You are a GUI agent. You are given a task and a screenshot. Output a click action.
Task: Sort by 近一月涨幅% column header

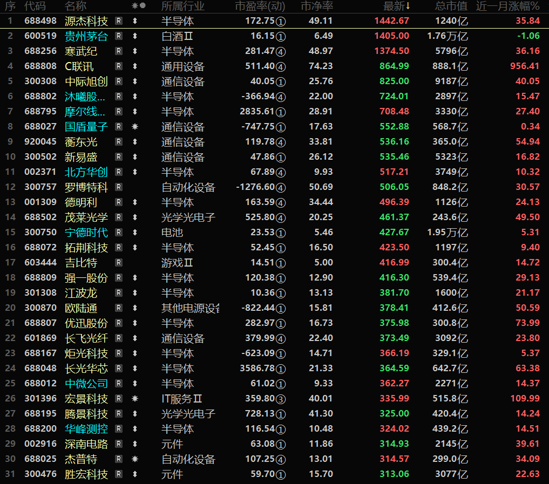tap(507, 6)
